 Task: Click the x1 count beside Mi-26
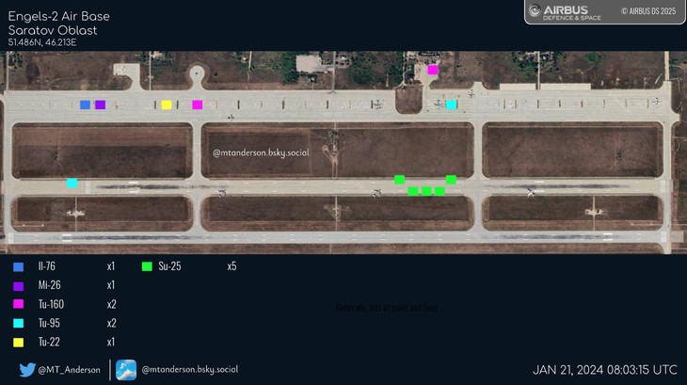[x=110, y=285]
